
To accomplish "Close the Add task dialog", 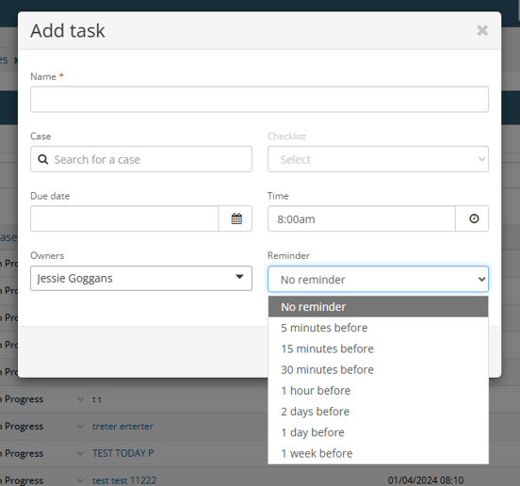I will pos(482,30).
